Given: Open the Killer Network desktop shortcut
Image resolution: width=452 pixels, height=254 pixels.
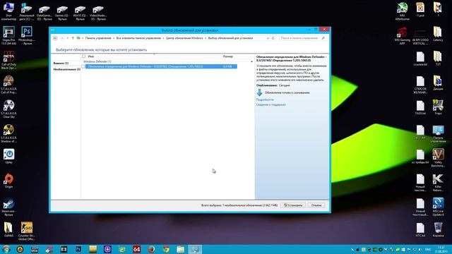Looking at the screenshot, I should tap(438, 183).
